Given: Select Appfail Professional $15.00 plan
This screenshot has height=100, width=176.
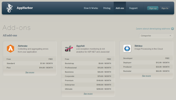Looking at the screenshot, I should tap(88, 68).
